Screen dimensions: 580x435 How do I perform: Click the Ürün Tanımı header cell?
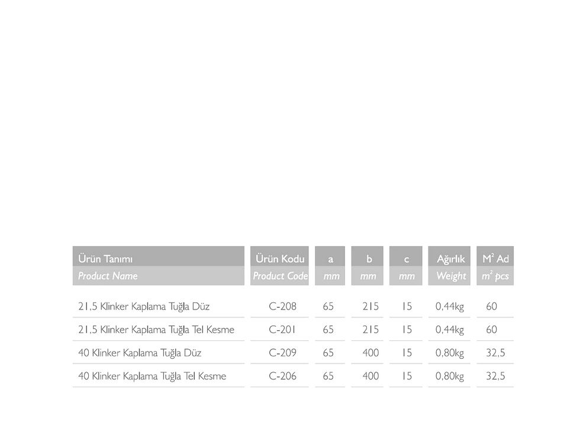pos(159,266)
